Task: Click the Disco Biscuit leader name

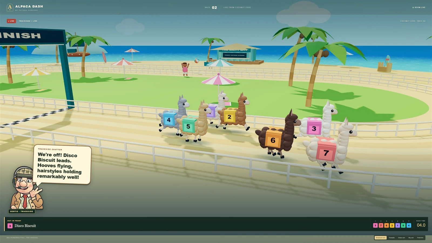Action: click(x=25, y=226)
